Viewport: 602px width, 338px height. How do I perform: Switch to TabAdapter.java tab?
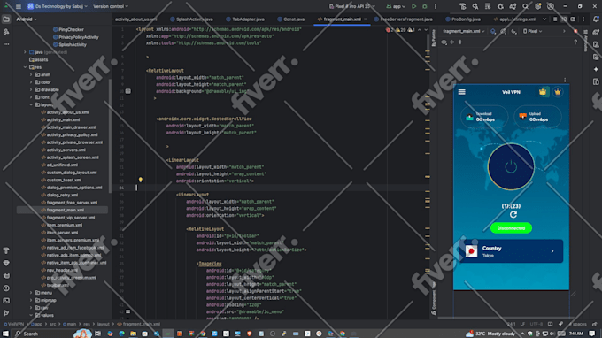pos(245,19)
